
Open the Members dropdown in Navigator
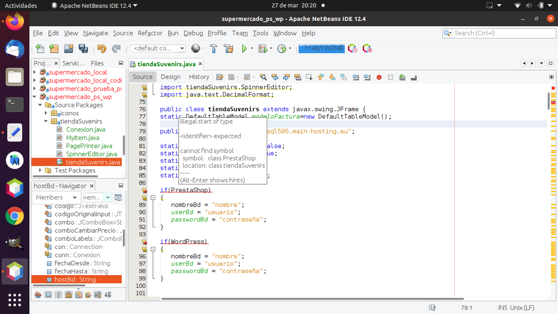(x=57, y=198)
